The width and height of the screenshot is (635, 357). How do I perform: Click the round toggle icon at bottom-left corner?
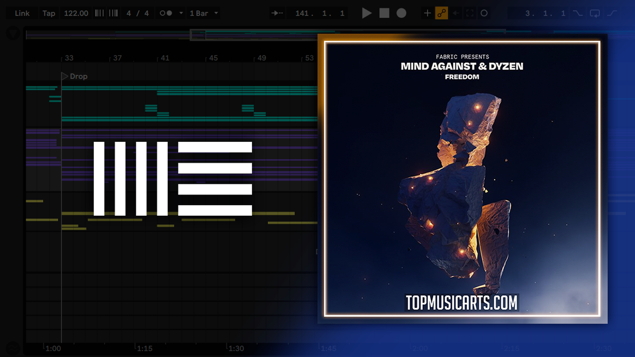click(x=13, y=348)
